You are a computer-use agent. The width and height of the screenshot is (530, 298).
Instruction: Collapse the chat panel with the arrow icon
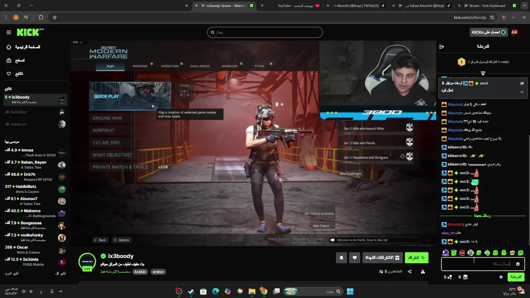click(x=441, y=46)
